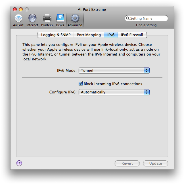This screenshot has height=184, width=184.
Task: Select the IPv6 tab
Action: (111, 35)
